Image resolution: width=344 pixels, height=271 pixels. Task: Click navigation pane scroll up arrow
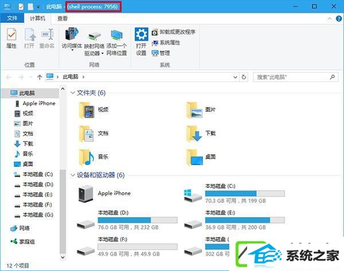pos(62,89)
